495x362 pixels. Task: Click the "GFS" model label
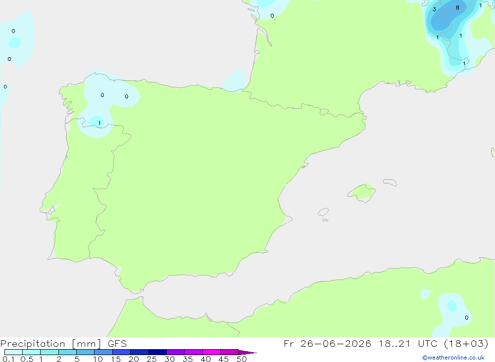tap(117, 343)
